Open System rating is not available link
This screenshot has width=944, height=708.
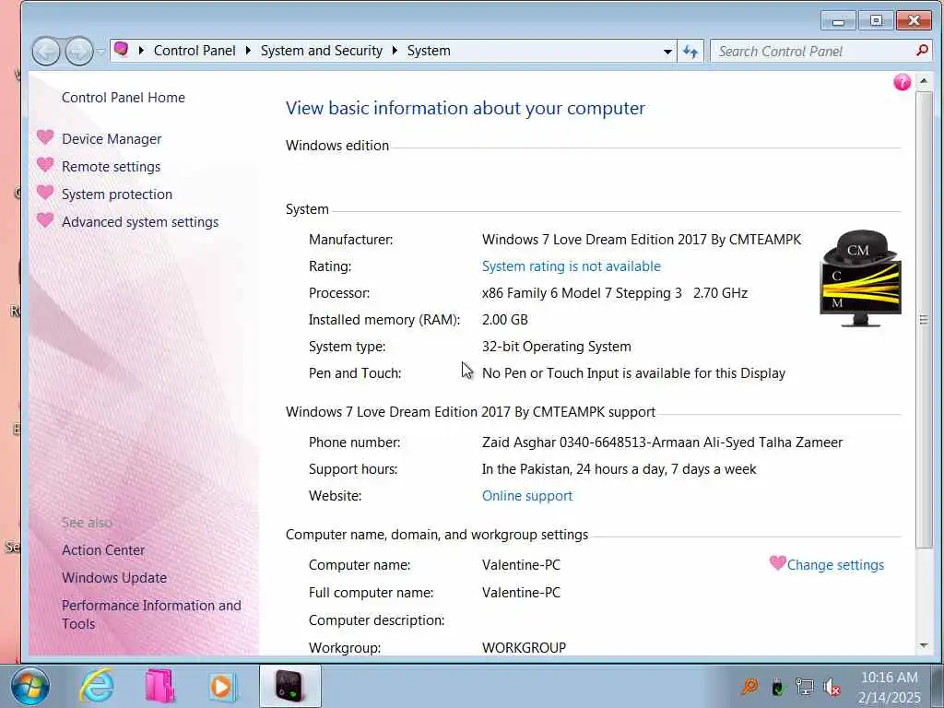click(x=571, y=266)
